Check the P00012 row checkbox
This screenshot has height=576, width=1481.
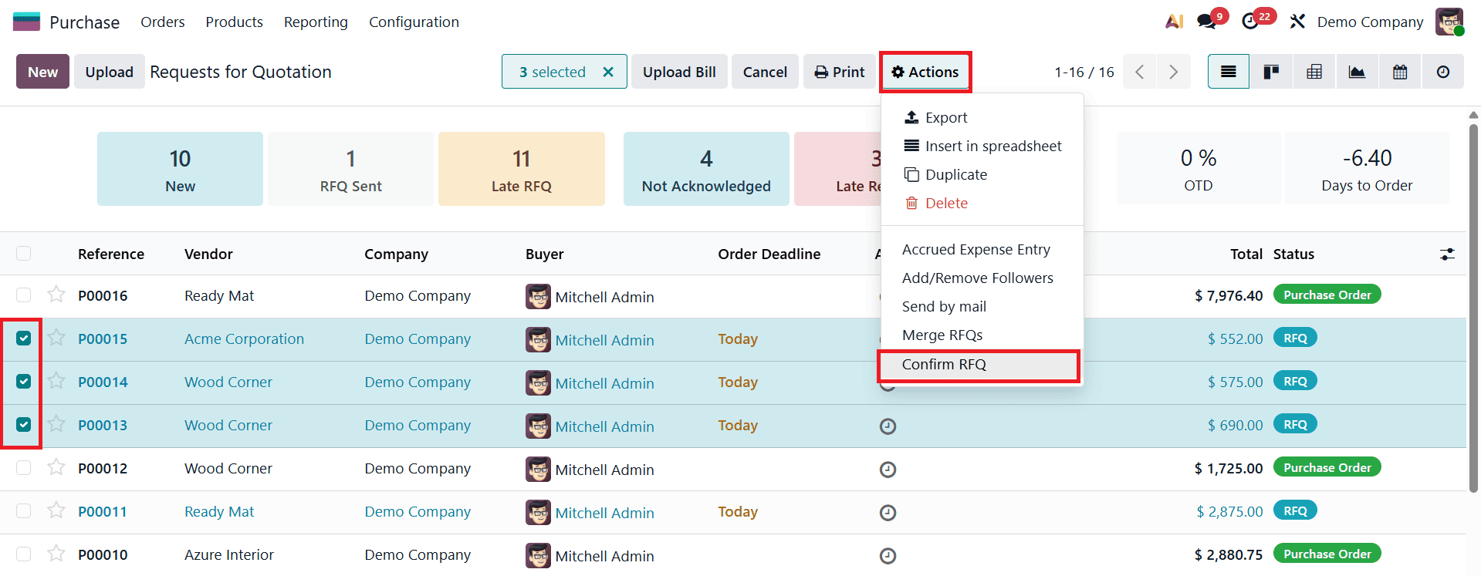tap(24, 468)
